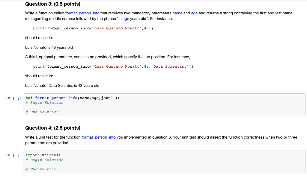Viewport: 307px width, 176px height.
Task: Click the age link inside the quoted phrase
Action: click(x=126, y=19)
